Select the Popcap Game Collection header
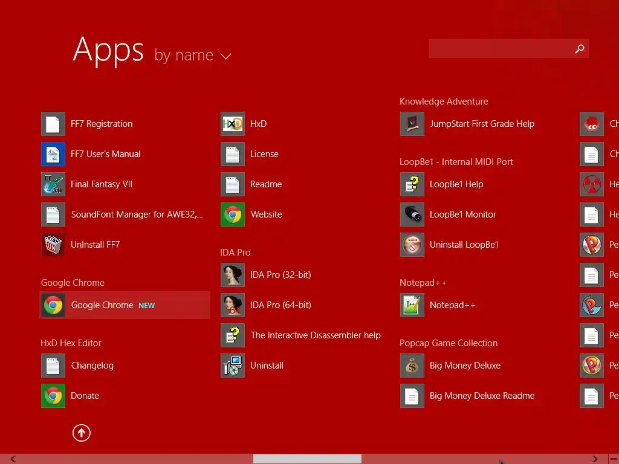619x464 pixels. (x=449, y=343)
